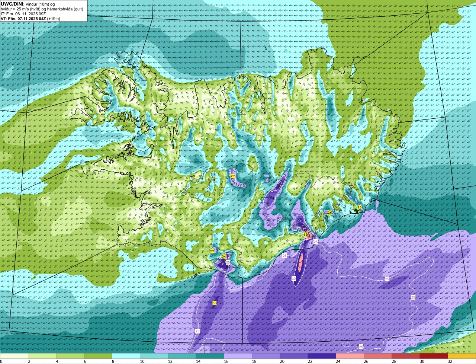The width and height of the screenshot is (476, 364).
Task: Click the yellow 26 peak gust label
Action: coord(329,213)
